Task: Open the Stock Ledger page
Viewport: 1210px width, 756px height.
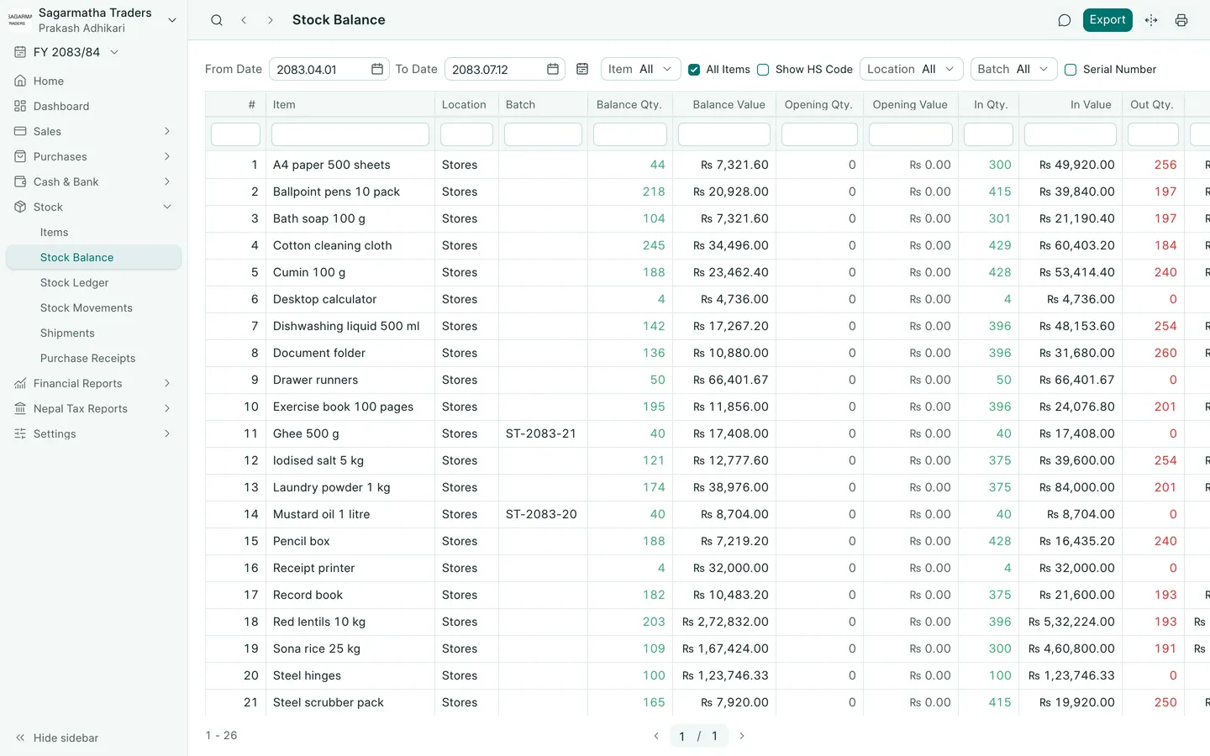Action: (74, 282)
